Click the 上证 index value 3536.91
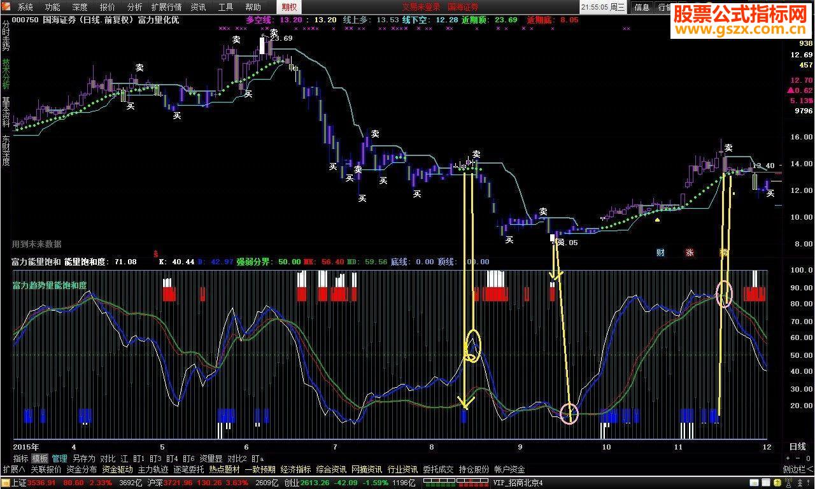Viewport: 815px width, 489px height. pos(42,483)
